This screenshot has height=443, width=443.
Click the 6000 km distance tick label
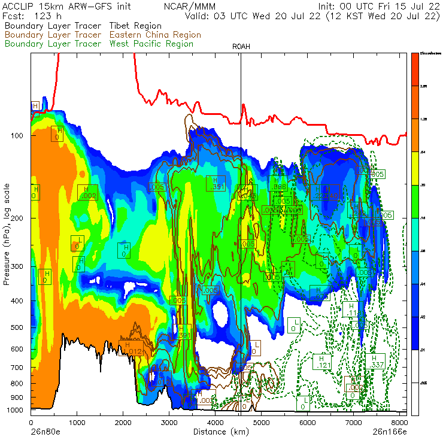307,423
